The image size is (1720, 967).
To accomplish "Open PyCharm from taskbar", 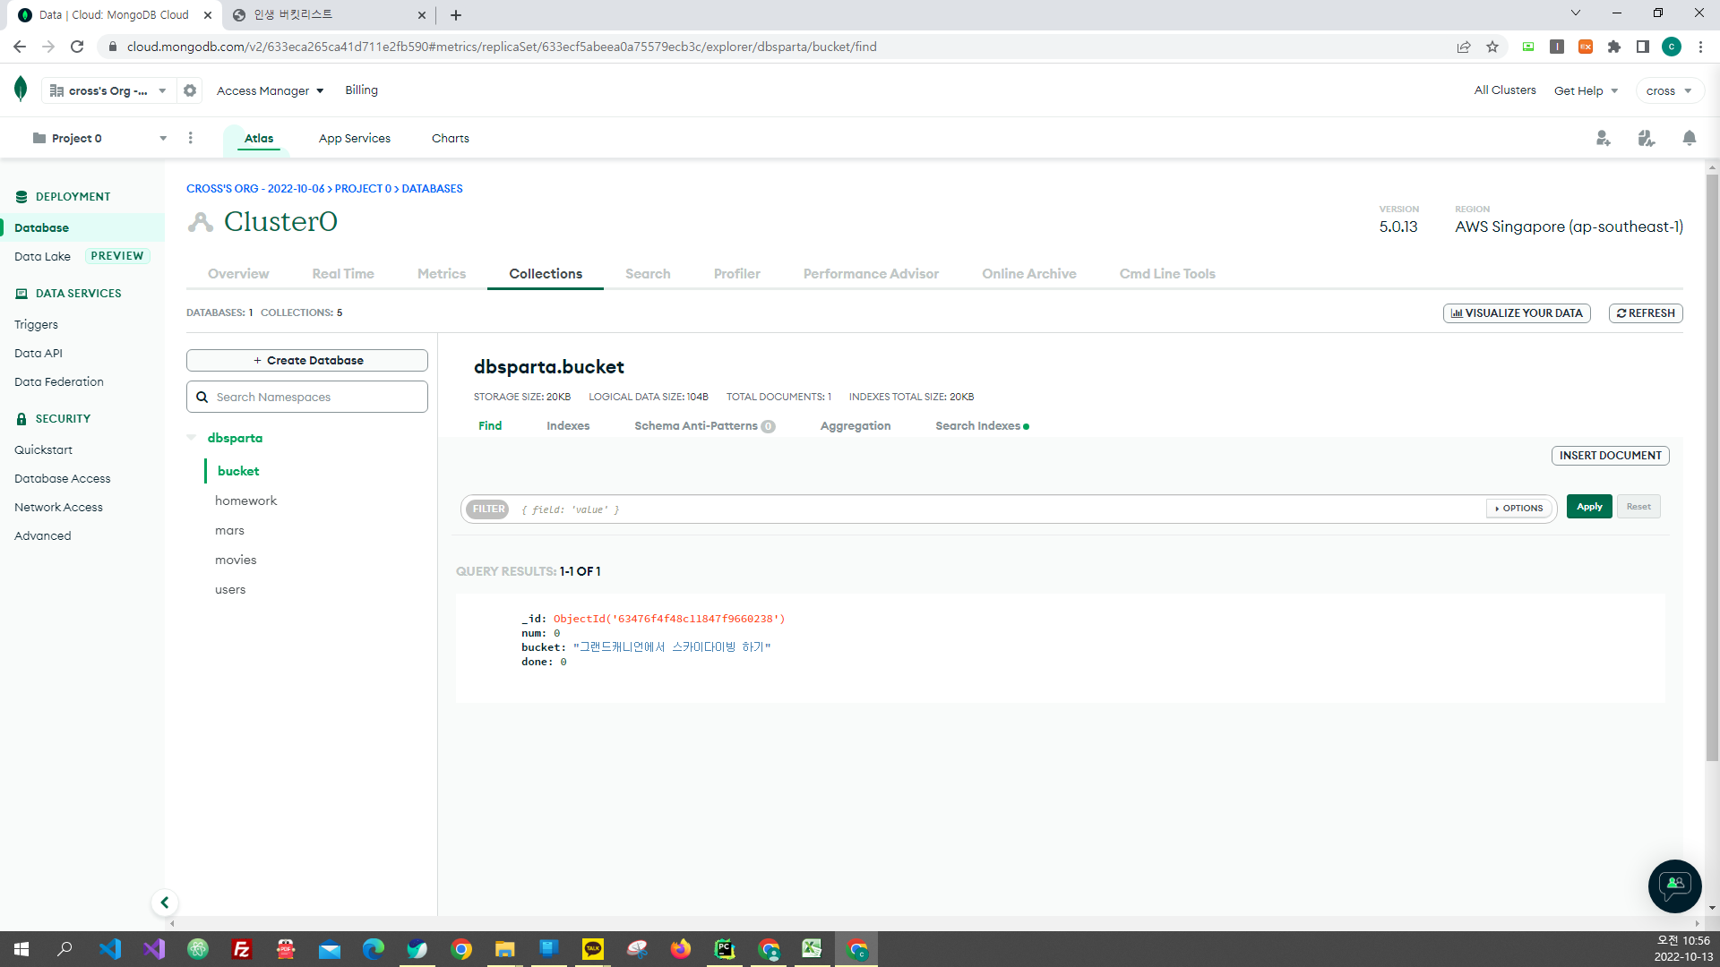I will click(x=725, y=949).
